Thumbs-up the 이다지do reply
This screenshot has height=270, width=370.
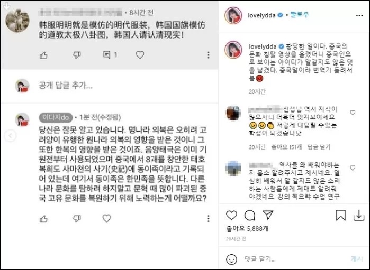pyautogui.click(x=43, y=219)
